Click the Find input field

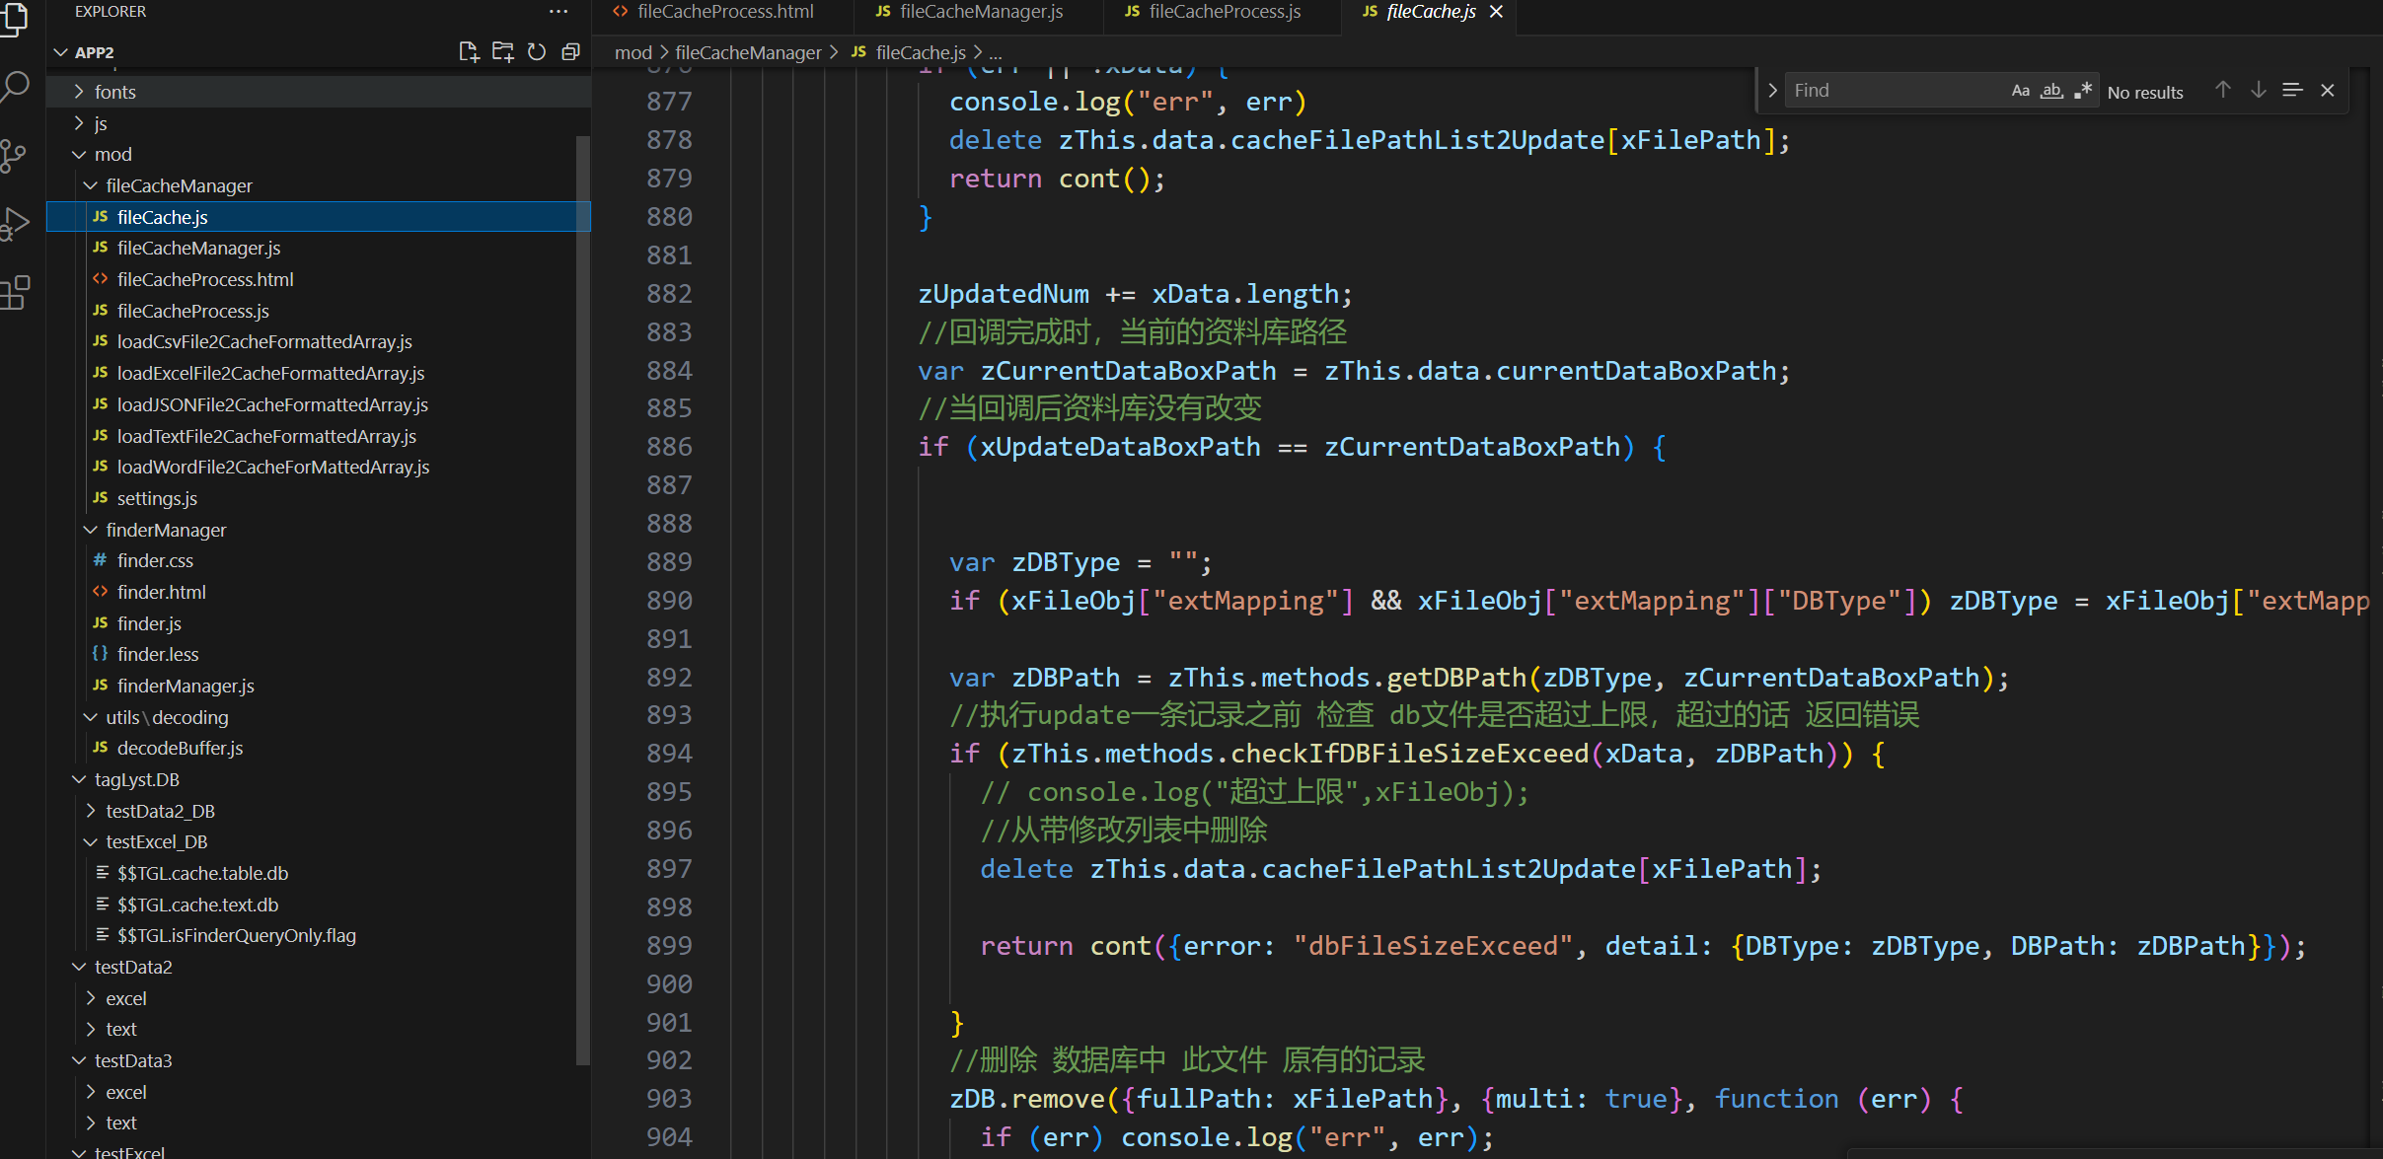point(1895,91)
